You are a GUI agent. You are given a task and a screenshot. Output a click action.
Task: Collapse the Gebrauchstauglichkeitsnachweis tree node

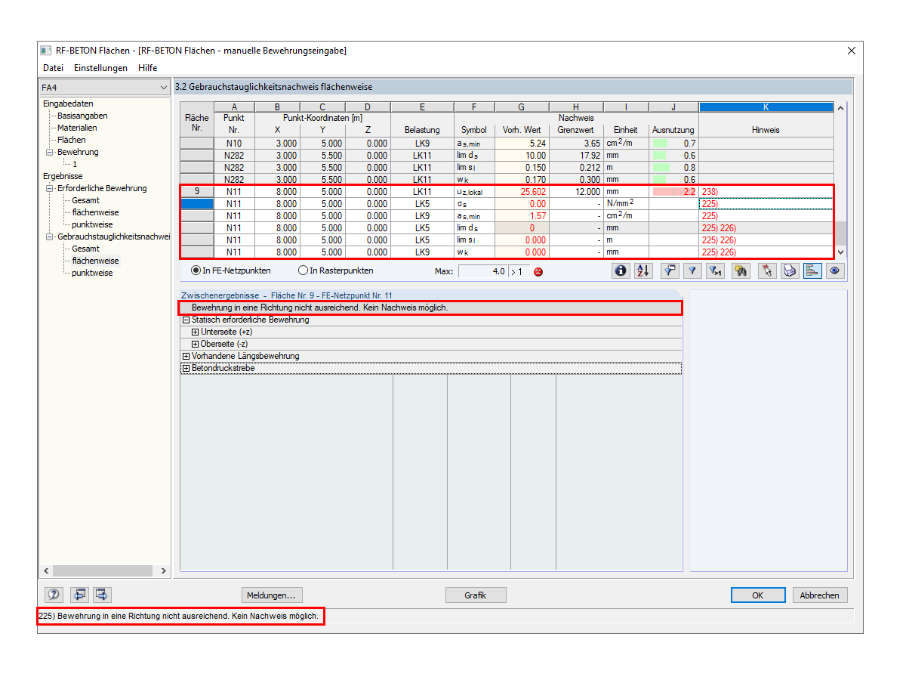tap(49, 236)
